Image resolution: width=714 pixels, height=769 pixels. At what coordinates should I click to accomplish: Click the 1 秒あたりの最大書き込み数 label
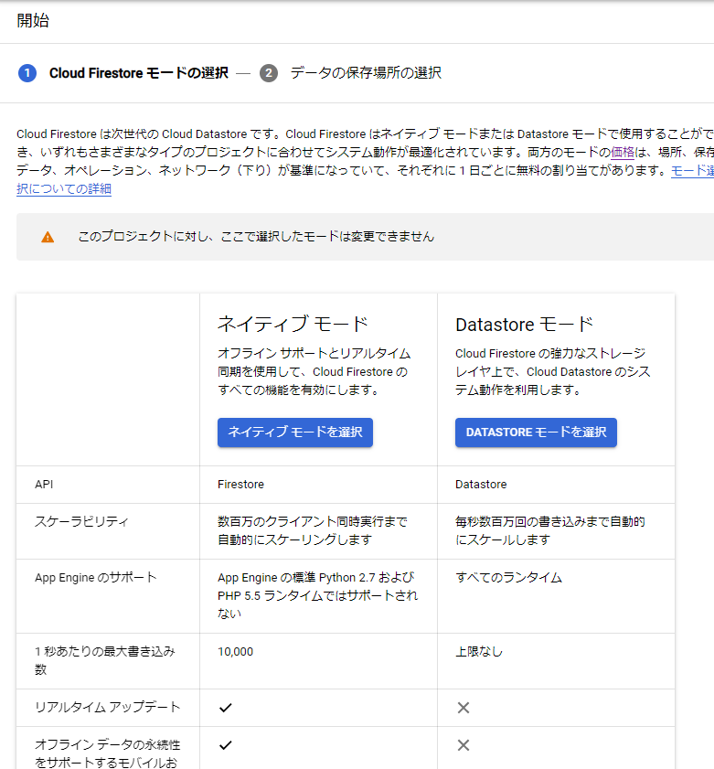105,660
